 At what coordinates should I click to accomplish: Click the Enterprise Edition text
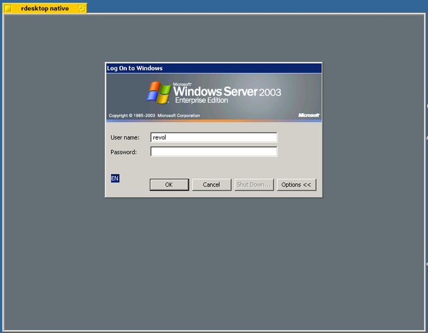(x=201, y=101)
